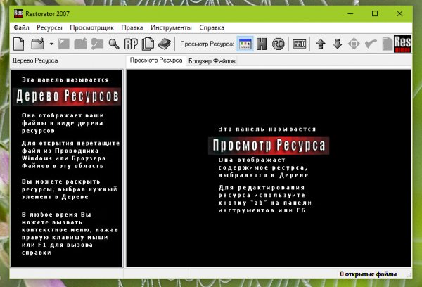422x287 pixels.
Task: Click the grayed folders icon before the magnifier
Action: [x=97, y=44]
